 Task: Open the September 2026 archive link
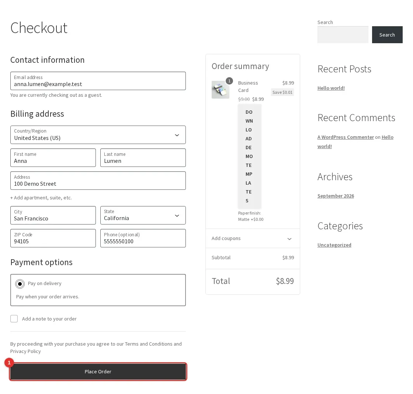336,196
